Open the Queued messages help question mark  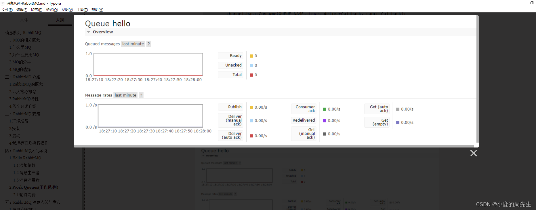149,44
